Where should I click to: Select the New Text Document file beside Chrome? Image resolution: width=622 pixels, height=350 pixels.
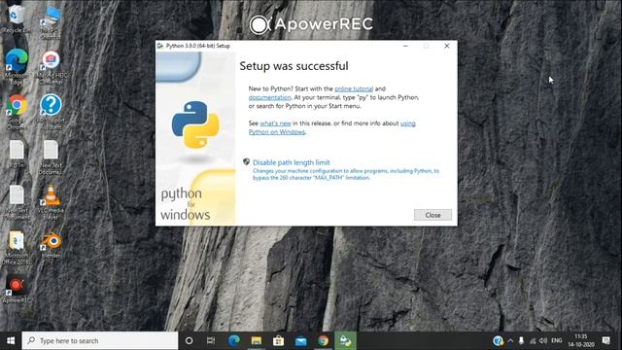(x=51, y=157)
